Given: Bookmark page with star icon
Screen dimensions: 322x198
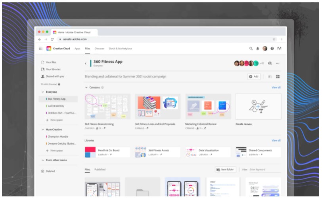Looking at the screenshot, I should (x=274, y=39).
